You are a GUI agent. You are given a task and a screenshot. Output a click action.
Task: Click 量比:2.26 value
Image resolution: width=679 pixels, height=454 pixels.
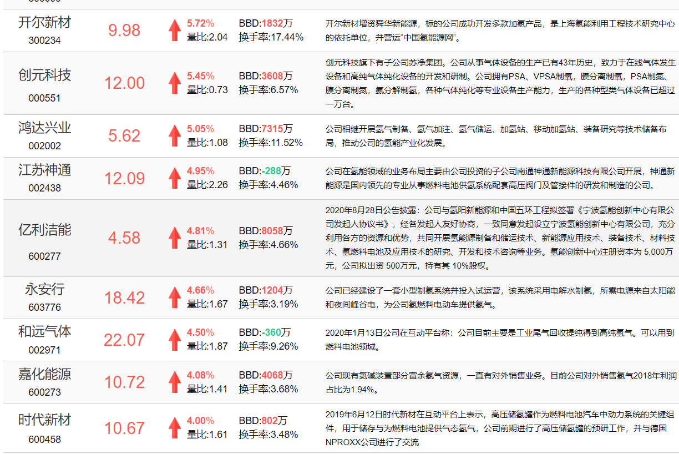207,185
